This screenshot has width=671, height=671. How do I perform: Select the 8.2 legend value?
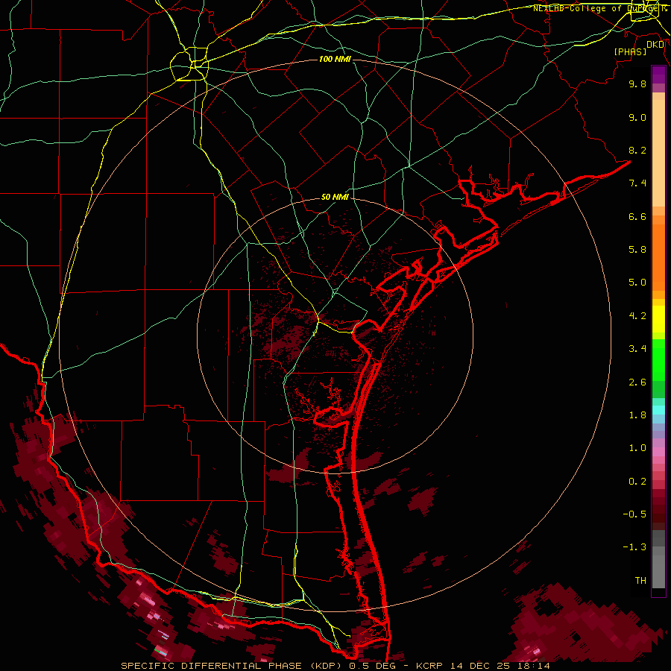point(637,150)
